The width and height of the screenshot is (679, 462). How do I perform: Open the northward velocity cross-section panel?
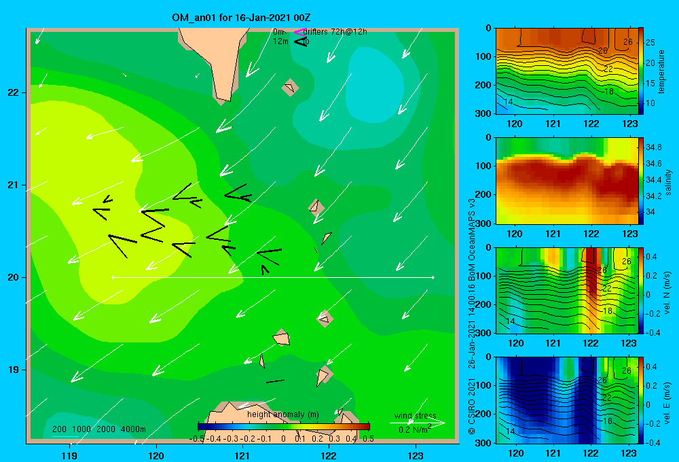click(567, 291)
